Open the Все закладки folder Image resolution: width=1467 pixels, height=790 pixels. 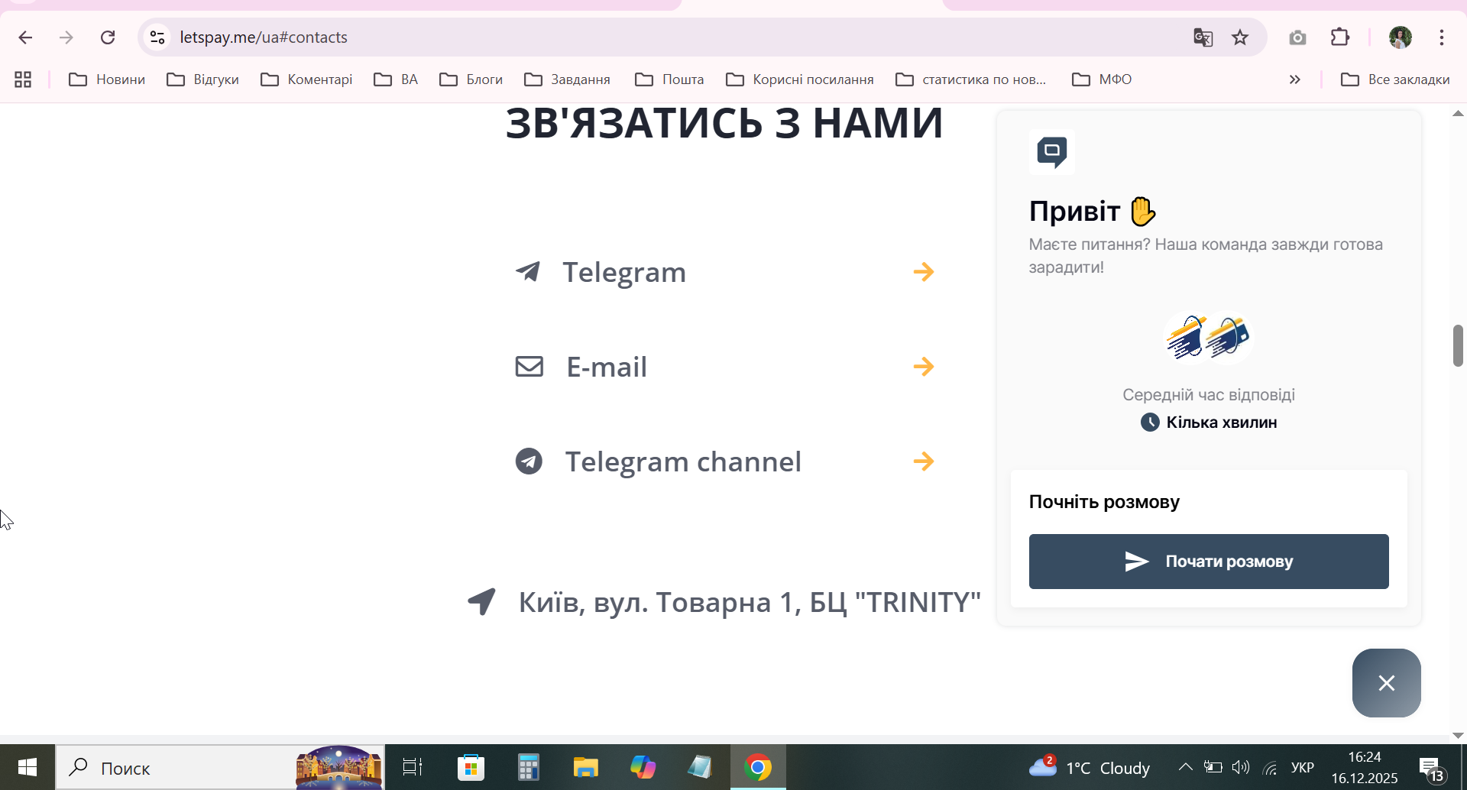click(x=1395, y=79)
